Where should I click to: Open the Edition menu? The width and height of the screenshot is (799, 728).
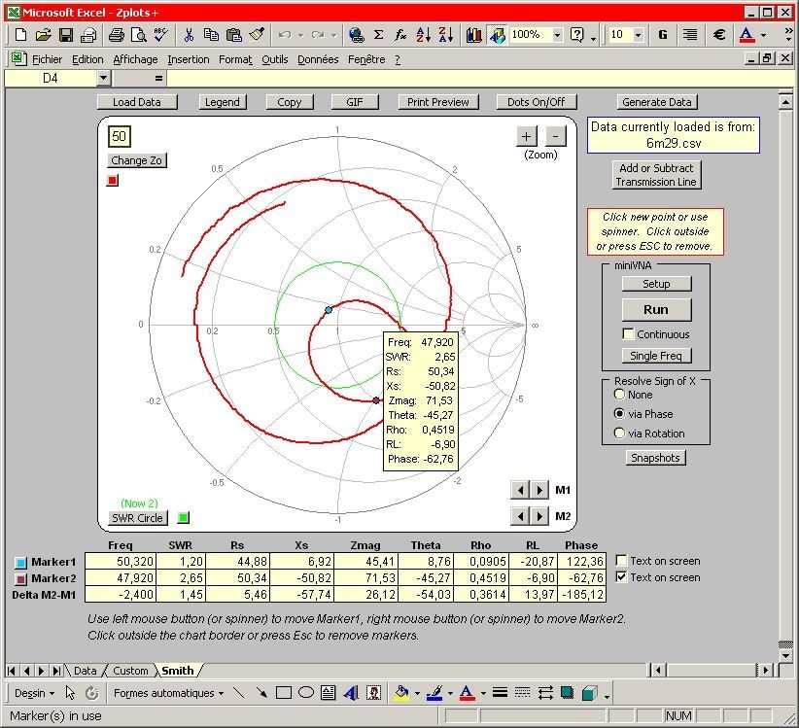point(87,59)
